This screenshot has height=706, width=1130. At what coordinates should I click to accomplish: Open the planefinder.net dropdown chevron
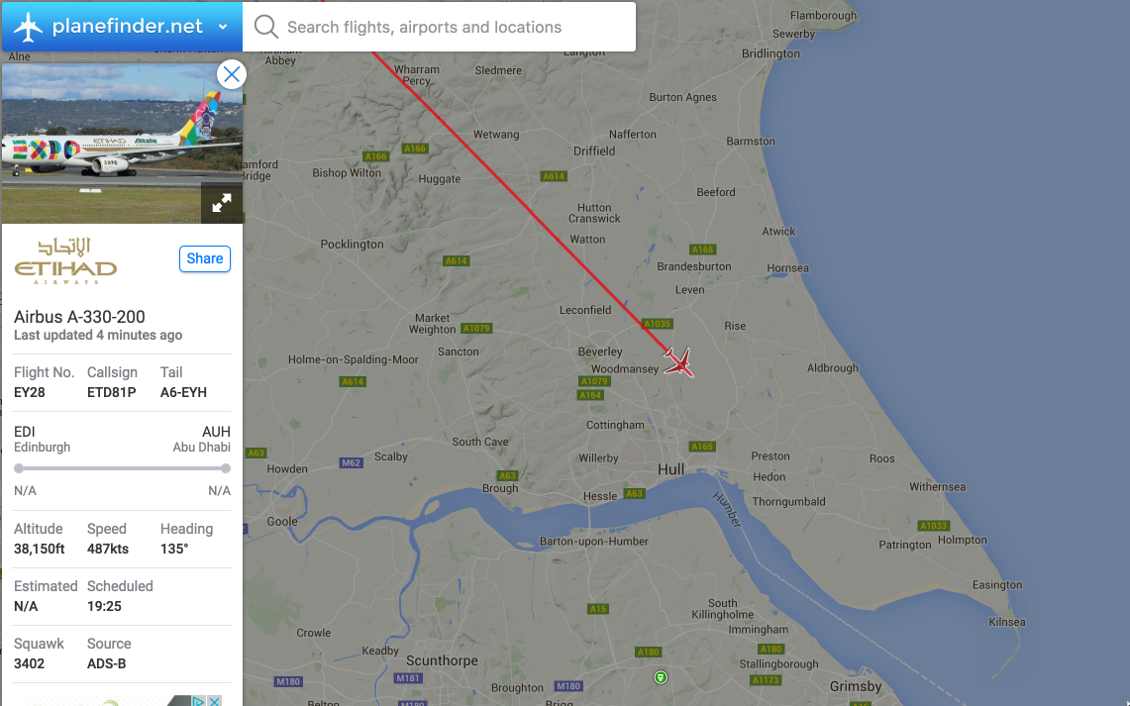(x=223, y=27)
